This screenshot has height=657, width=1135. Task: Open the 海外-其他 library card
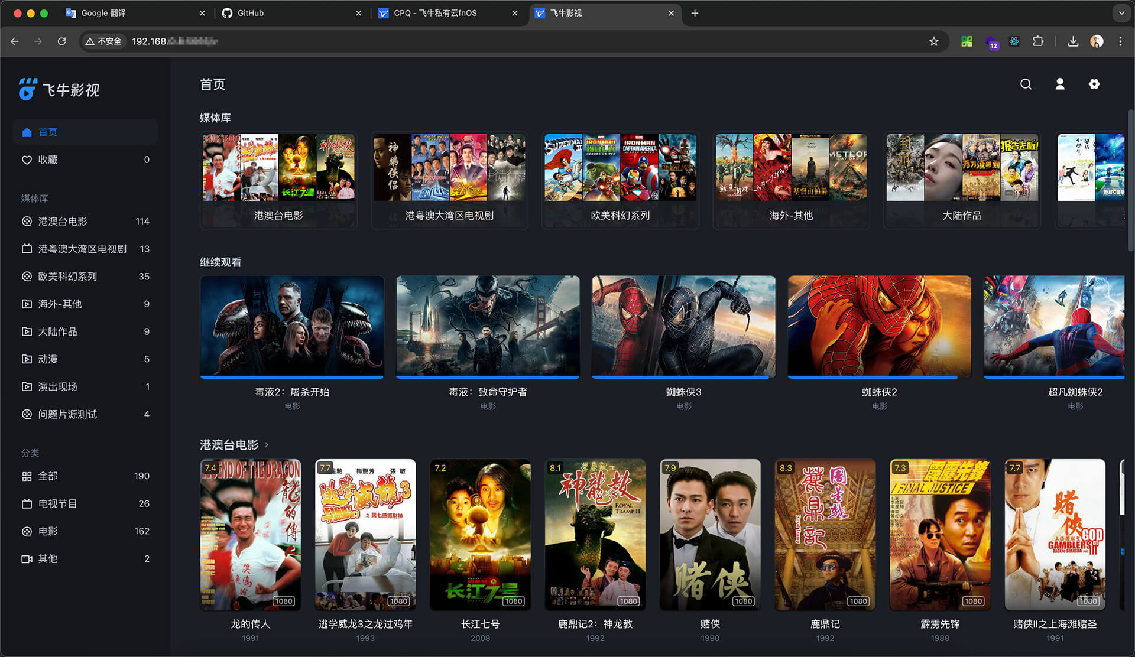click(791, 180)
